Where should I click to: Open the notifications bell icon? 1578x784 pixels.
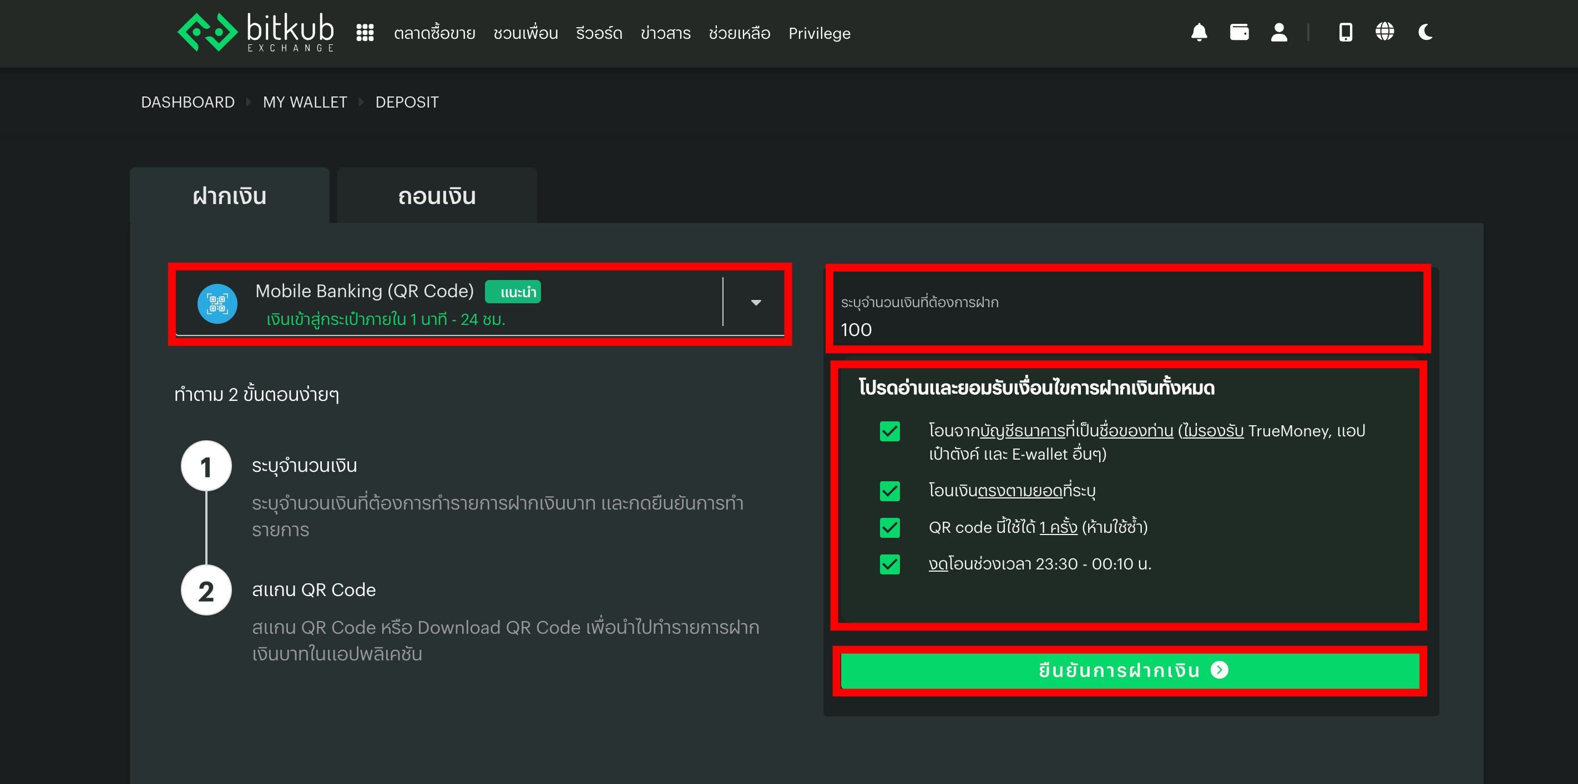point(1199,33)
